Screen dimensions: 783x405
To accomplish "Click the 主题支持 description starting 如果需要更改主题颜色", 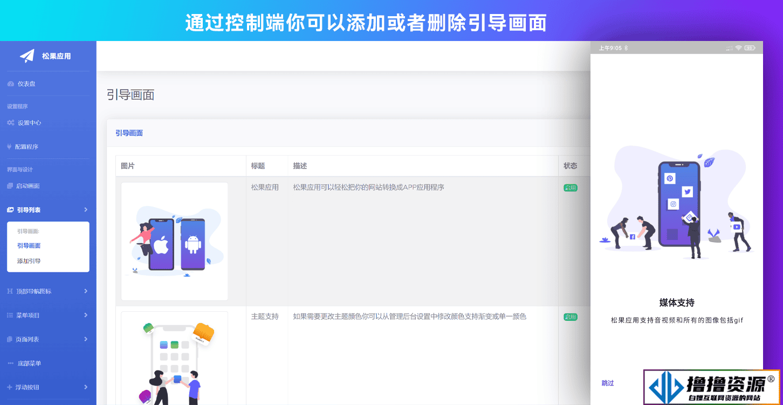I will click(410, 317).
